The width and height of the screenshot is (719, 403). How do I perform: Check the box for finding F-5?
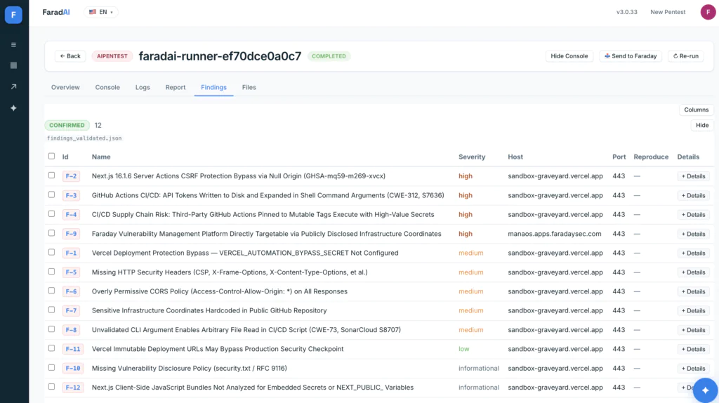click(x=51, y=272)
